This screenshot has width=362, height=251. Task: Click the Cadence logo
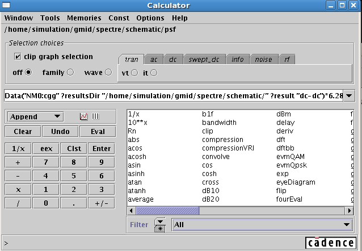point(331,243)
